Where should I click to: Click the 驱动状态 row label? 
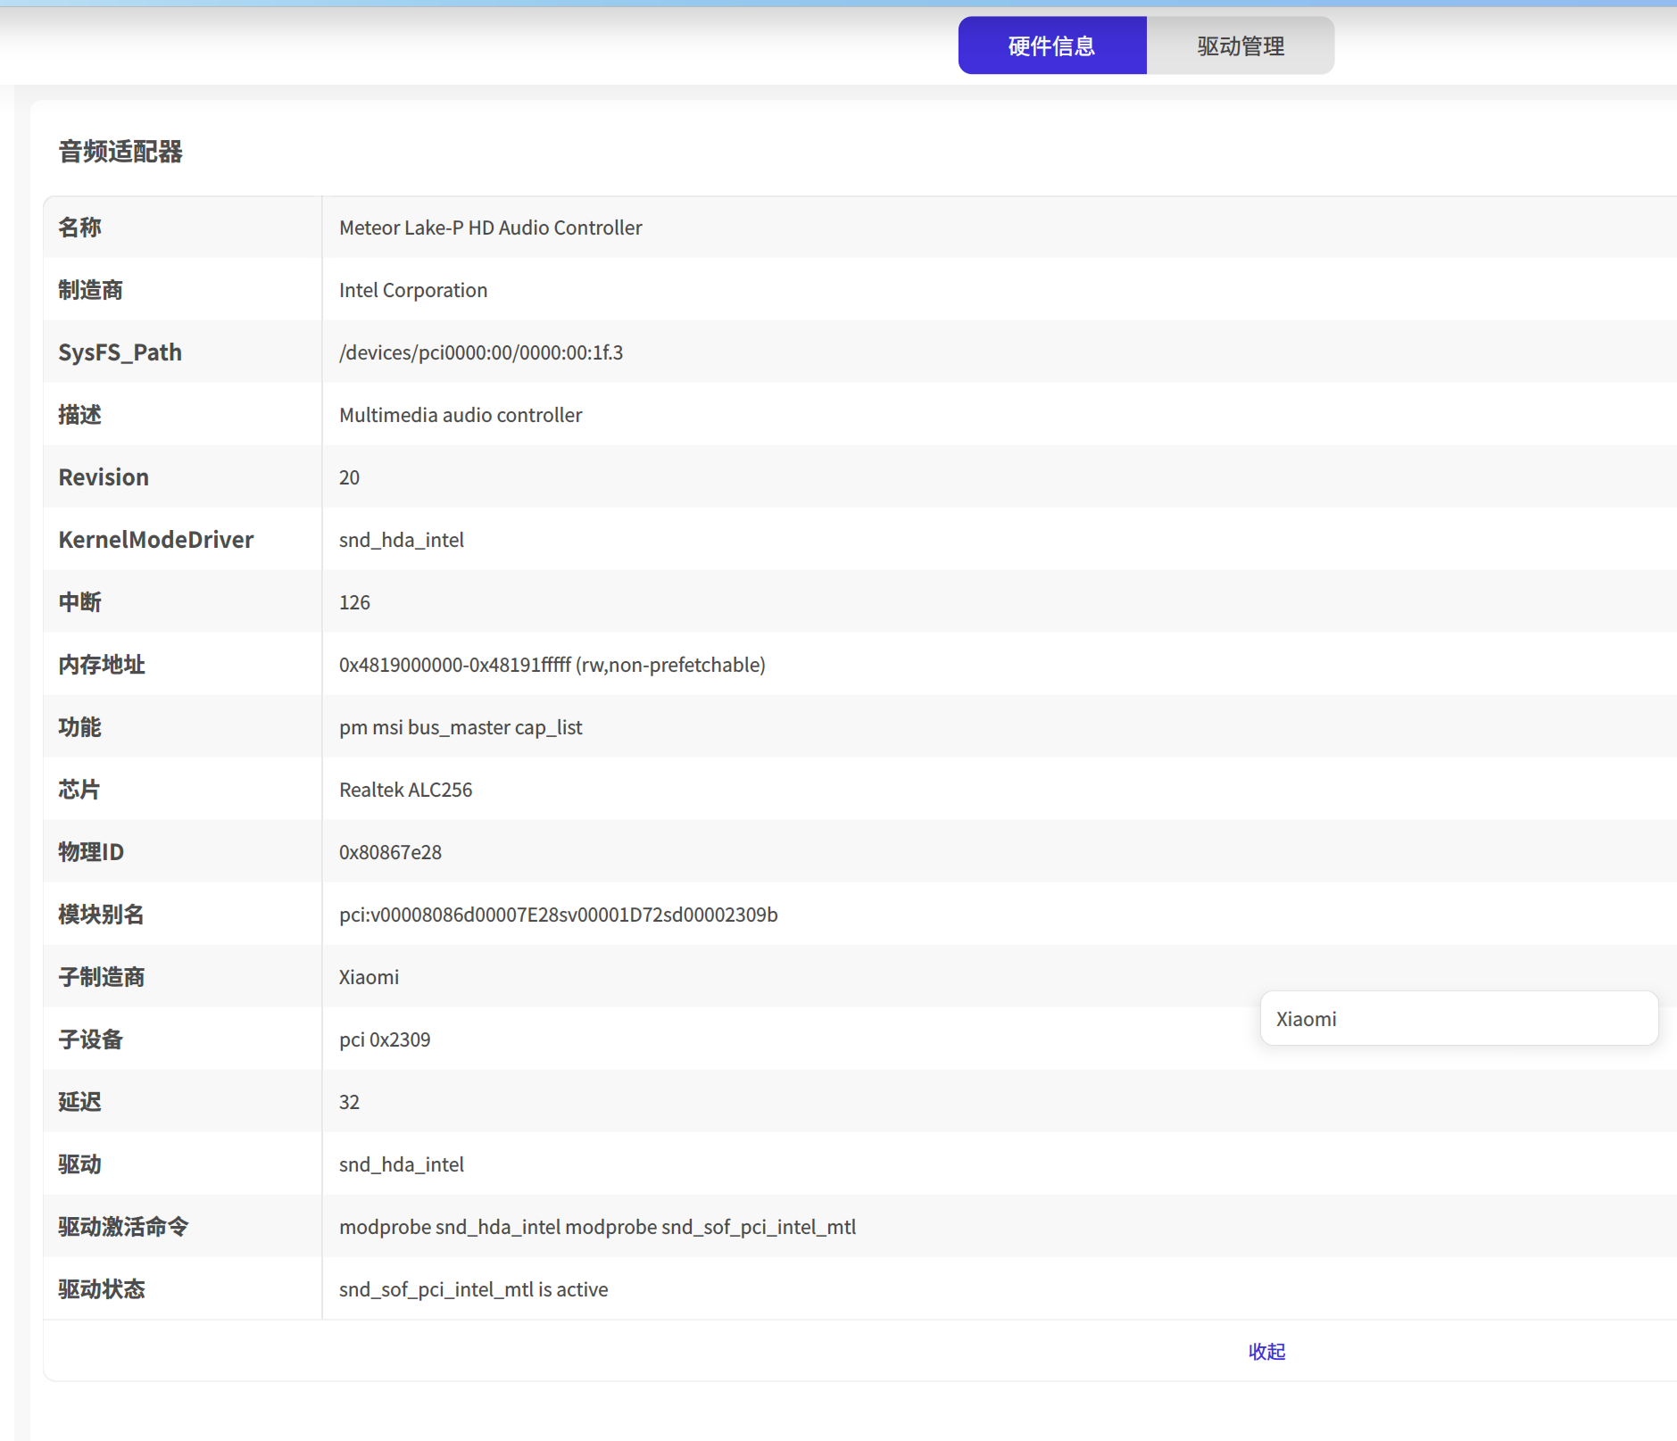click(102, 1289)
